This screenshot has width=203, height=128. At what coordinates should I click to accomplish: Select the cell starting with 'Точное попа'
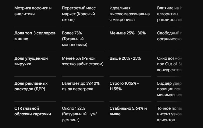[x=169, y=114]
